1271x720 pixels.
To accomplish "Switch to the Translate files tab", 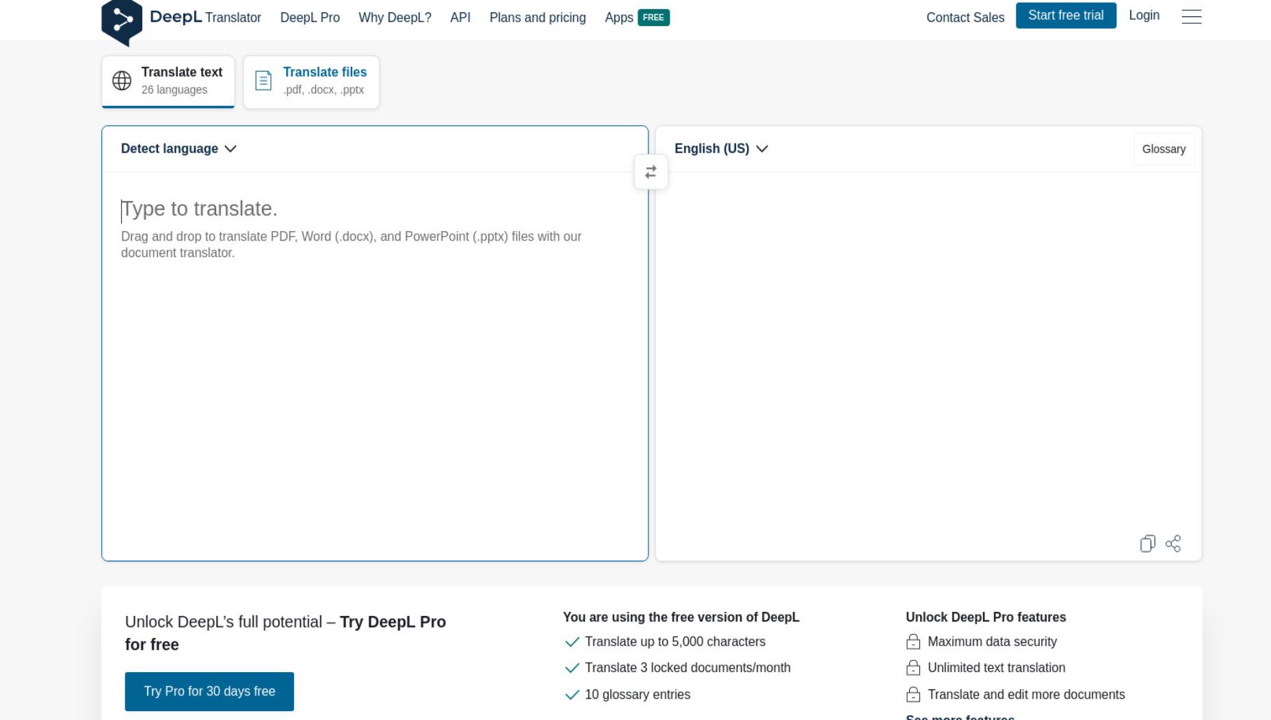I will click(311, 81).
